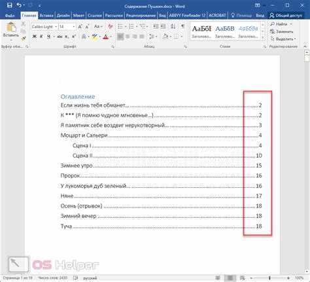Viewport: 310px width, 282px height.
Task: Apply the first Заголовок heading style
Action: pos(201,31)
